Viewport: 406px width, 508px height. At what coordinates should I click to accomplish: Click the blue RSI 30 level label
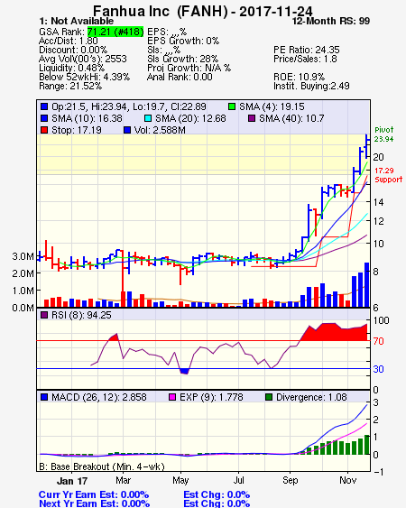(x=378, y=369)
